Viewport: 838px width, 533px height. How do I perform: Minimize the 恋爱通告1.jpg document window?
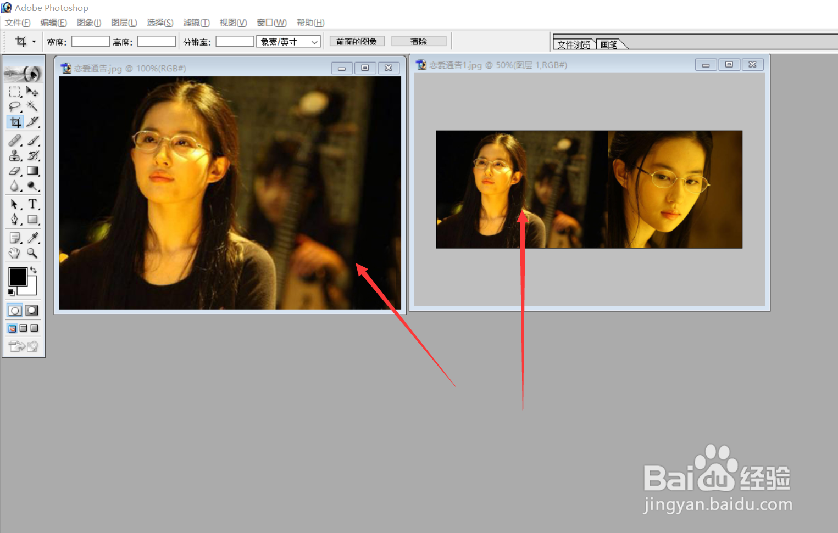coord(706,65)
